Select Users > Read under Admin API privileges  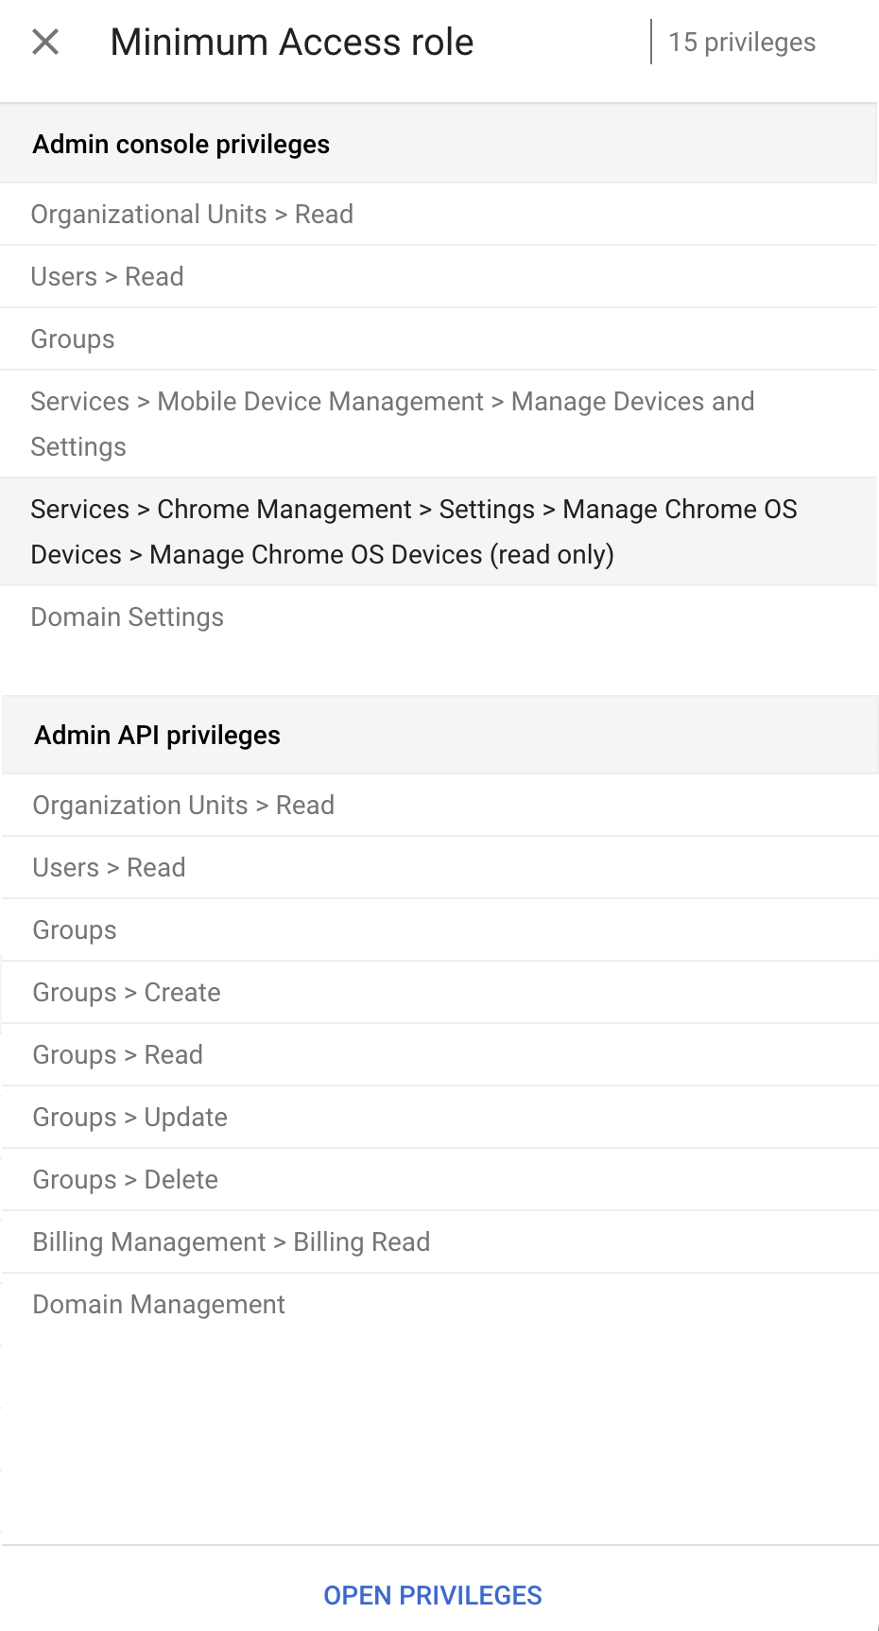[x=110, y=868]
